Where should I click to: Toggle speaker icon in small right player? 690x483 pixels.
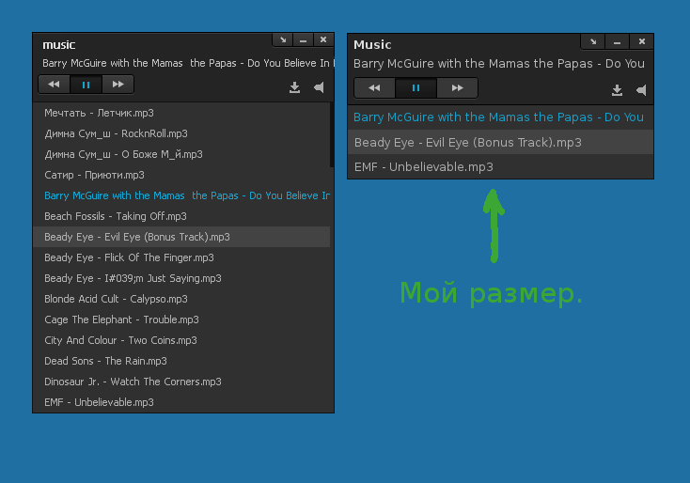pos(641,90)
